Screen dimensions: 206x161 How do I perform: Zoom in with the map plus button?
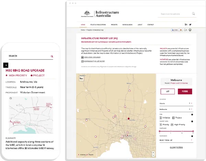click(153, 153)
